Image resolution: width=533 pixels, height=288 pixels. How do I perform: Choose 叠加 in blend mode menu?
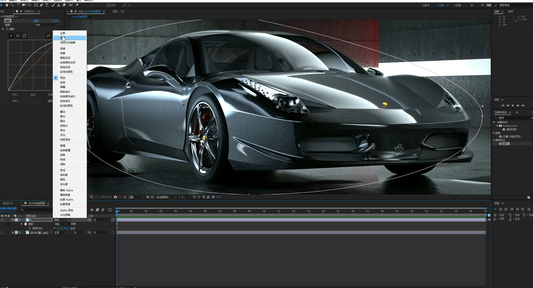tap(70, 112)
